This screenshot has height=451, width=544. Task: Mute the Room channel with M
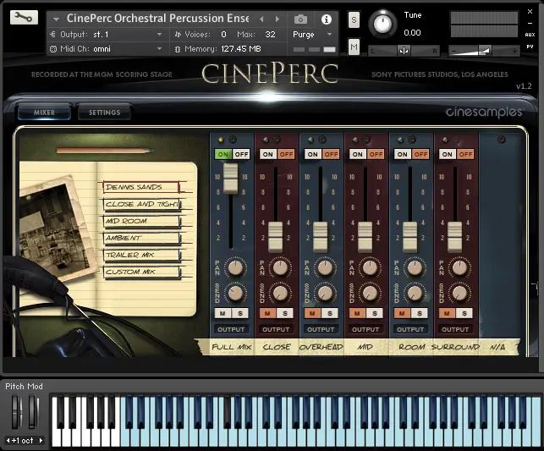point(402,313)
